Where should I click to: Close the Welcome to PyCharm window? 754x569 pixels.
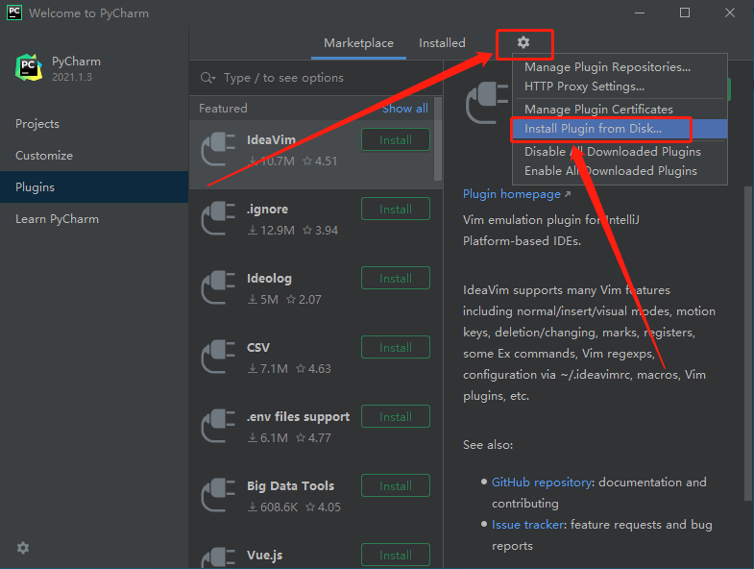tap(729, 13)
